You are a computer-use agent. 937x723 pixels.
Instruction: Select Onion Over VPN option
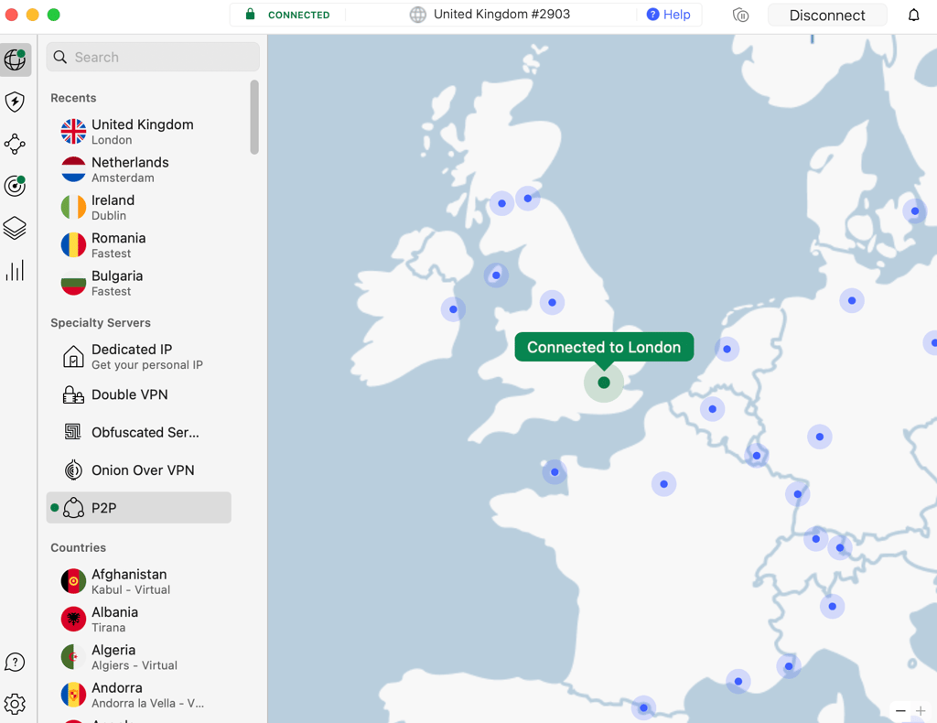tap(139, 470)
